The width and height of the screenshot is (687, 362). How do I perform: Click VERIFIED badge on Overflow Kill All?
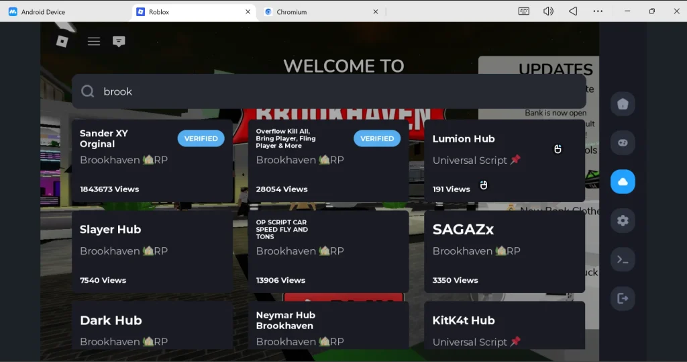[x=377, y=138]
